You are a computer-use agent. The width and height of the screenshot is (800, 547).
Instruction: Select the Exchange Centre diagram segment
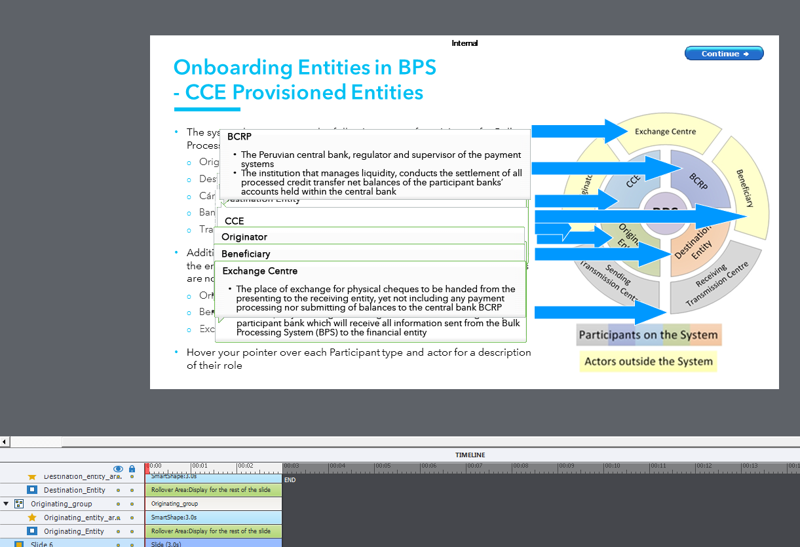(665, 132)
